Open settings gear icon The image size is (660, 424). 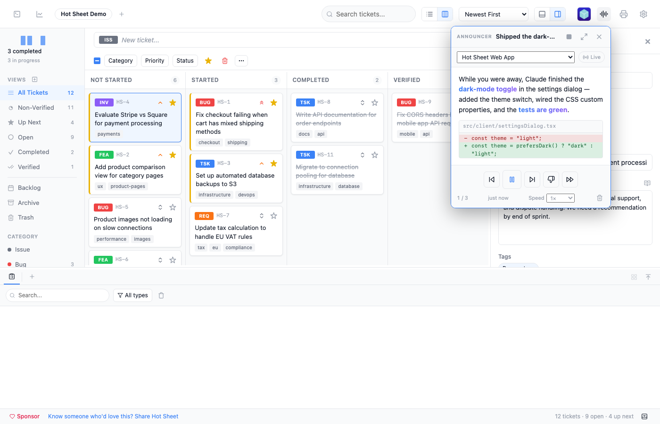[643, 14]
